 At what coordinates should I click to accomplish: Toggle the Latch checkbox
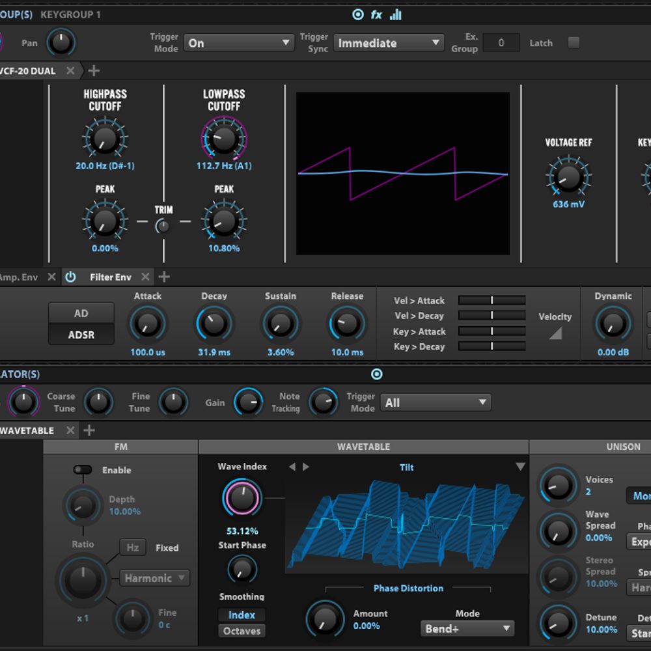[574, 42]
